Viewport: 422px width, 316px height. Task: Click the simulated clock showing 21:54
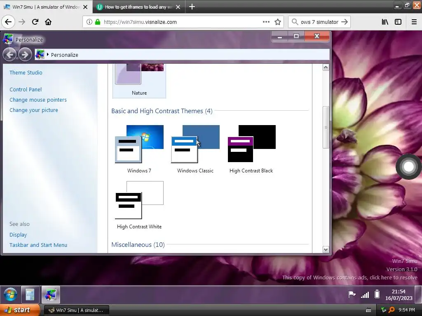coord(399,295)
